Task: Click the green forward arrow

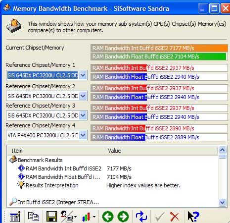Action: [123, 217]
